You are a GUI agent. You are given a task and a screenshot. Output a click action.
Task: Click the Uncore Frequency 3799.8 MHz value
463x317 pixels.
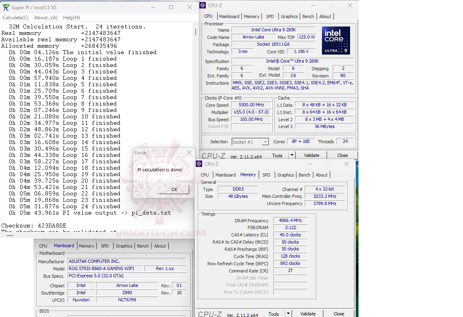pos(325,203)
